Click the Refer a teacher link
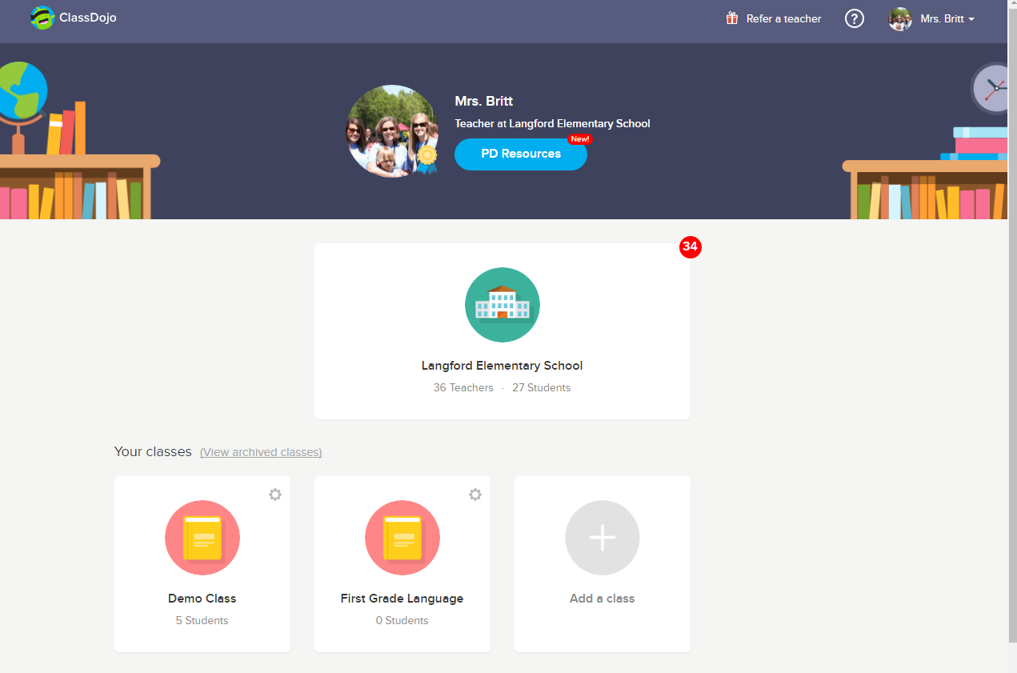Viewport: 1017px width, 673px height. pos(783,18)
